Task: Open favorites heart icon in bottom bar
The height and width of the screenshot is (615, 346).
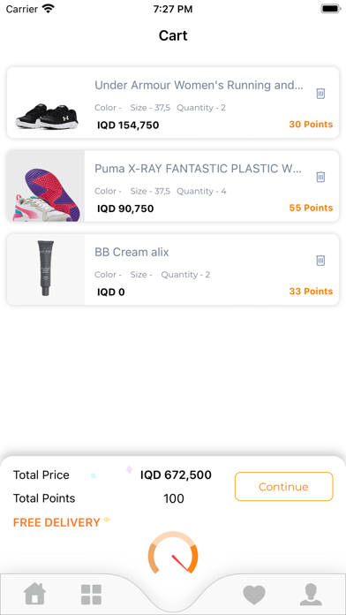Action: click(x=254, y=595)
